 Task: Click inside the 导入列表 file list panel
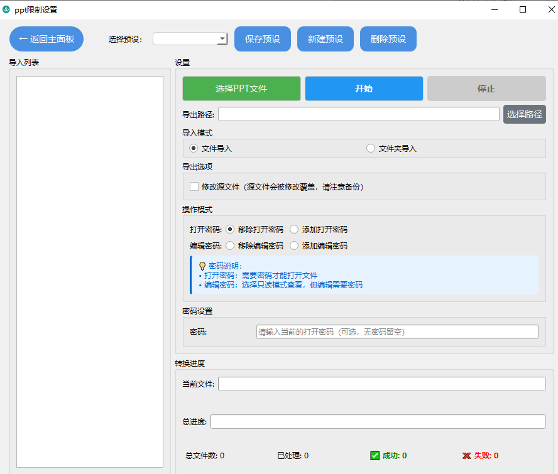(89, 270)
